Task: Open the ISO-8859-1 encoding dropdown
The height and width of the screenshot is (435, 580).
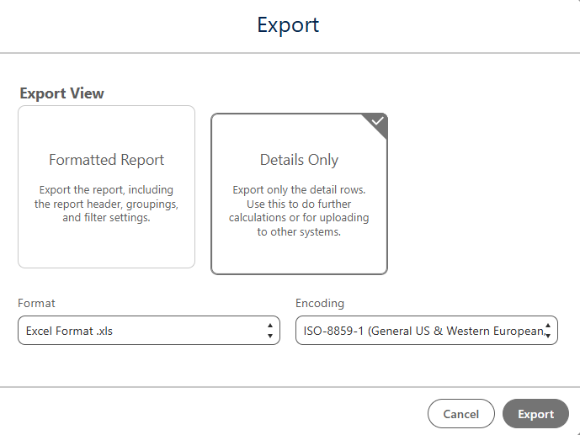Action: tap(427, 331)
